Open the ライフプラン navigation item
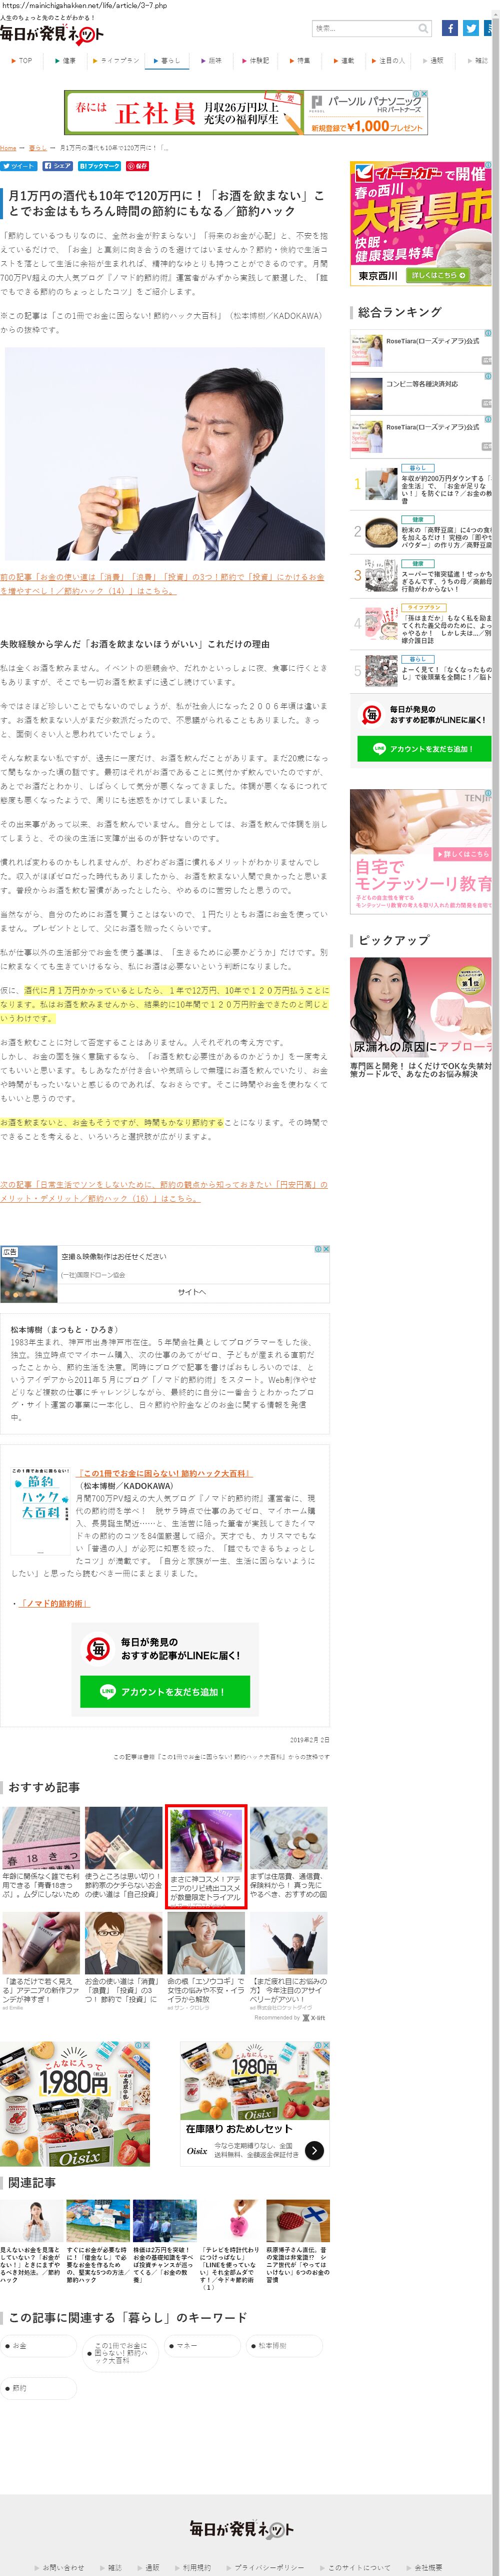 [x=116, y=61]
